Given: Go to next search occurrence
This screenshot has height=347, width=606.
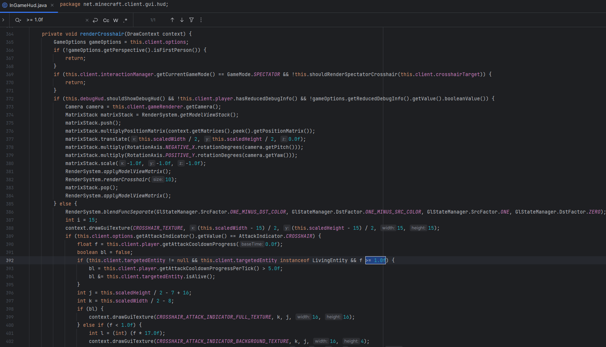Looking at the screenshot, I should click(182, 20).
